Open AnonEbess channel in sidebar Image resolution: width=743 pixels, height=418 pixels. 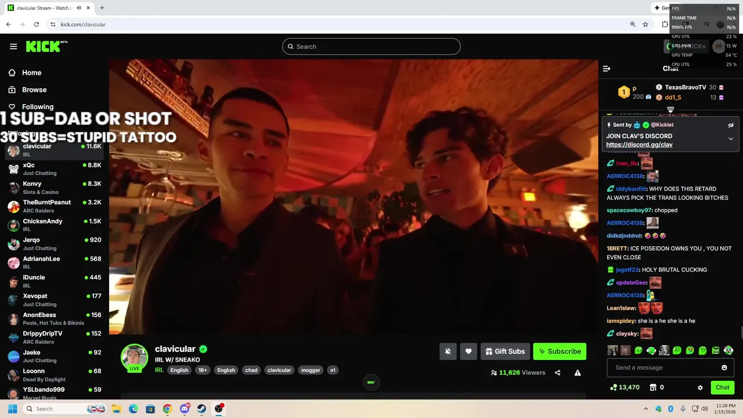[x=55, y=319]
